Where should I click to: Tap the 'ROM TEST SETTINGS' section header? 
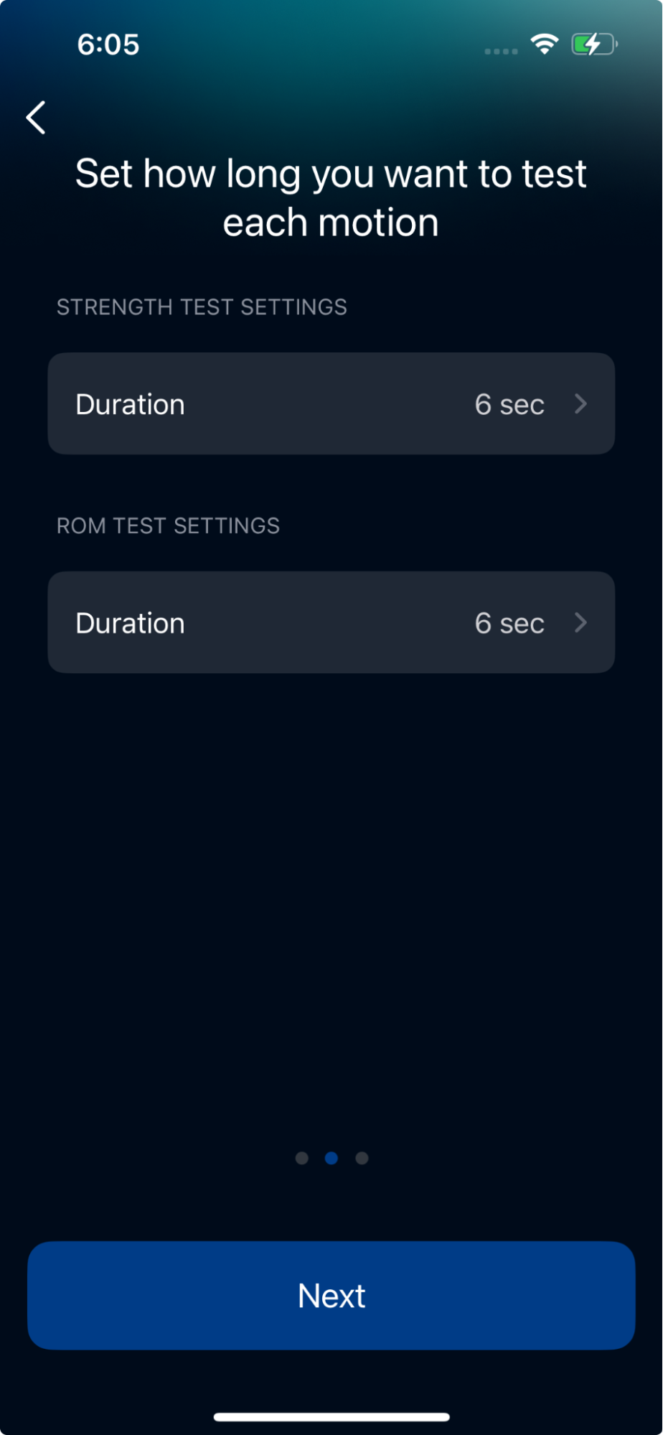[x=168, y=526]
